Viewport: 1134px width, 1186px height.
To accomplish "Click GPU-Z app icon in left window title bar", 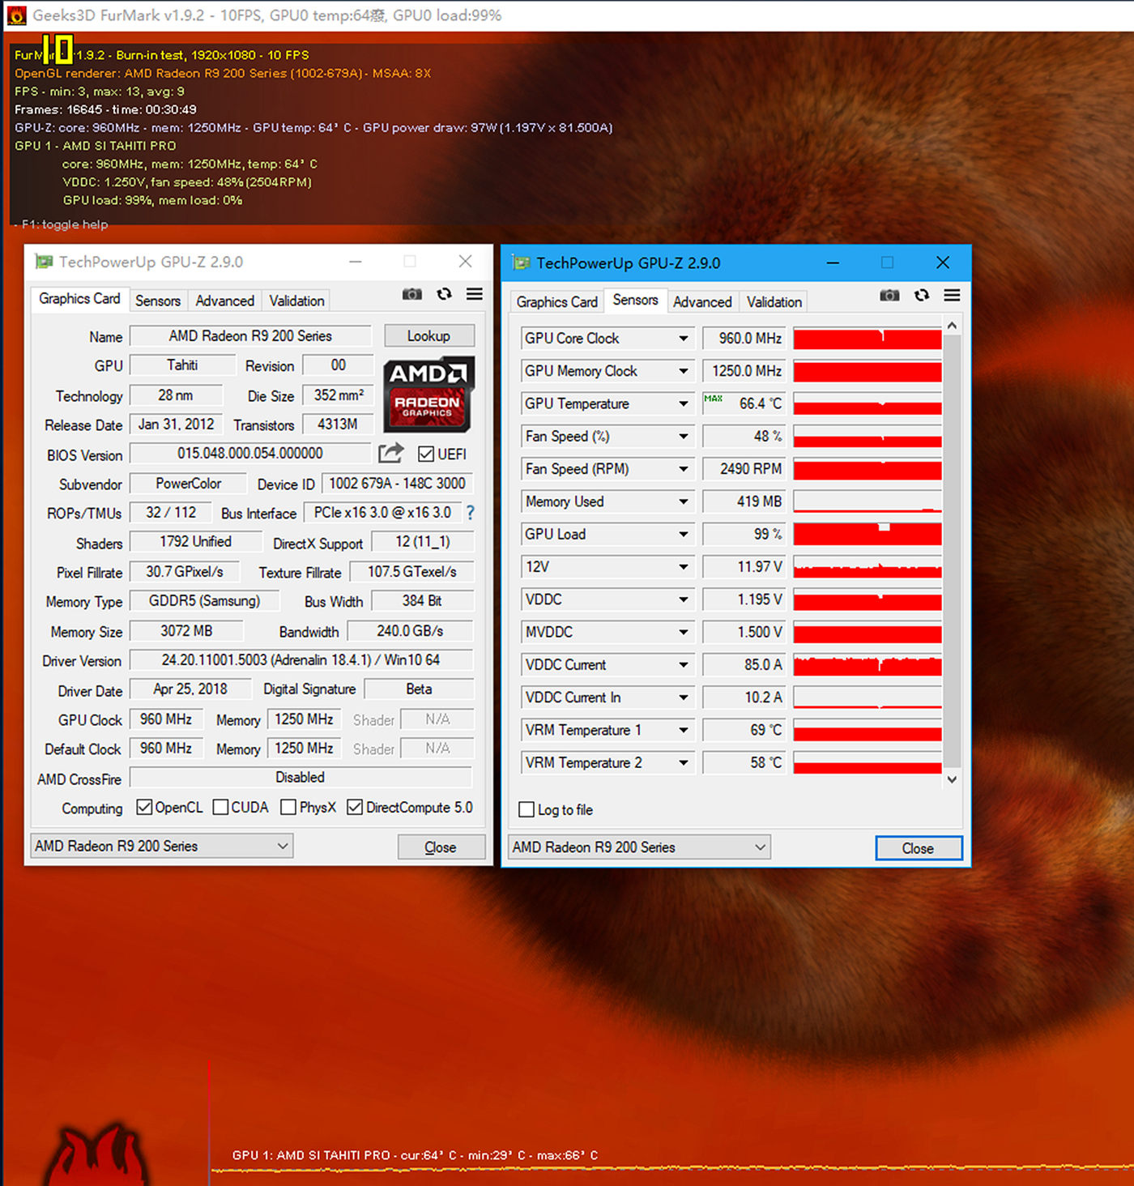I will tap(44, 262).
